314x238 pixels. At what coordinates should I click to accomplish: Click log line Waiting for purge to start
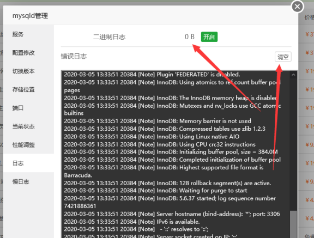(x=155, y=191)
